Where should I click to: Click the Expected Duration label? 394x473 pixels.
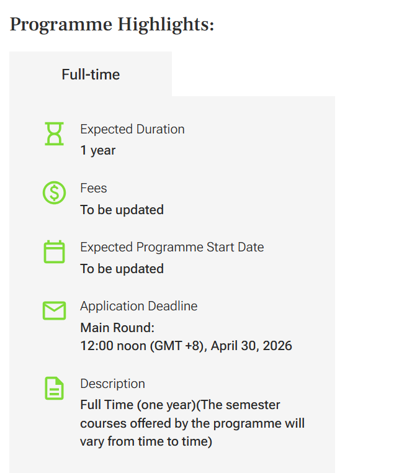click(x=132, y=129)
